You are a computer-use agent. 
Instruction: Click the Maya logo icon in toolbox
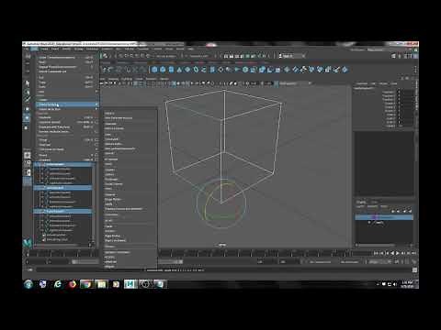point(28,243)
